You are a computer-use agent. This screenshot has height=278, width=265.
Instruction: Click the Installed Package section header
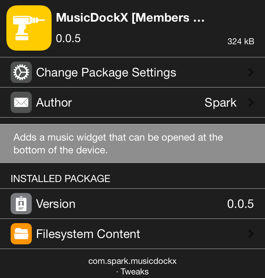click(x=60, y=178)
